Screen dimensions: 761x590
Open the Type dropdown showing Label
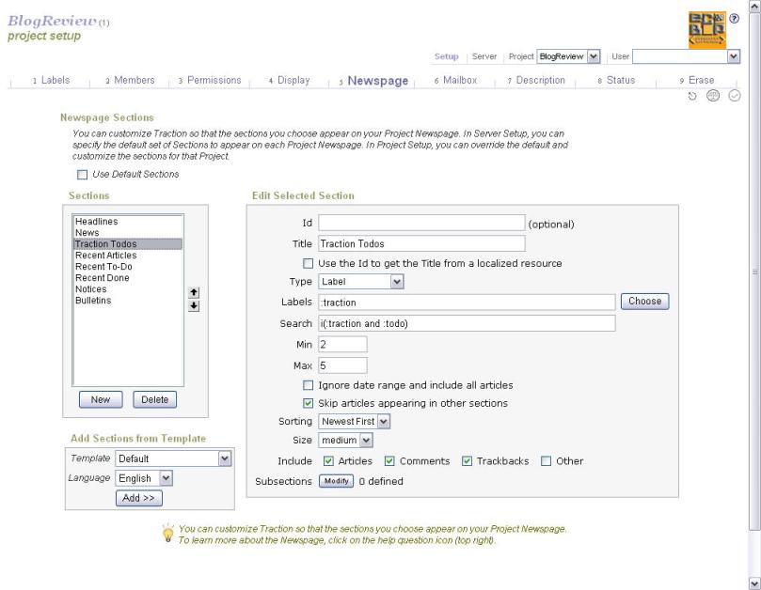pos(360,281)
